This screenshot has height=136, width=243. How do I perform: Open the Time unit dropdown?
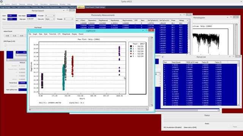[x=50, y=19]
